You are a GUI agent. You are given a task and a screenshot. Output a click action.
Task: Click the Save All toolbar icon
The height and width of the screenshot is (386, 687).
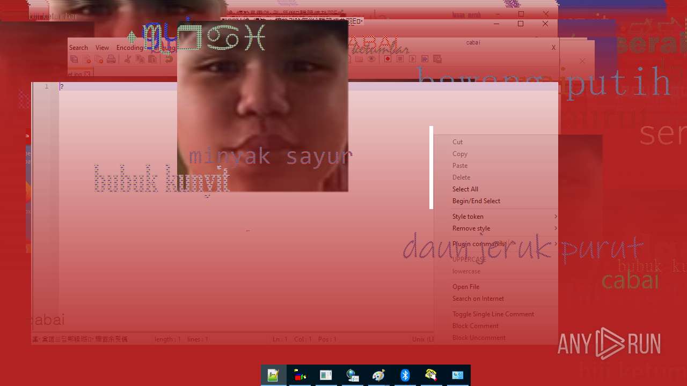pos(74,59)
